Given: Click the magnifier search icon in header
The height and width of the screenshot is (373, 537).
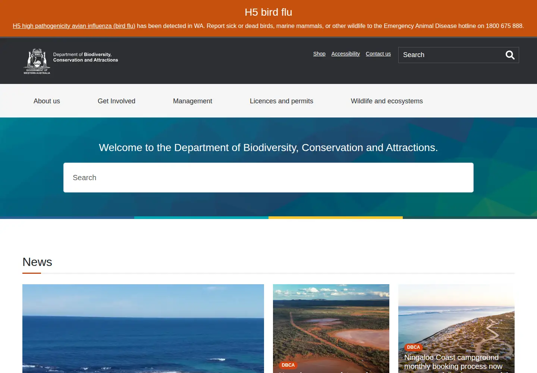Looking at the screenshot, I should coord(510,55).
